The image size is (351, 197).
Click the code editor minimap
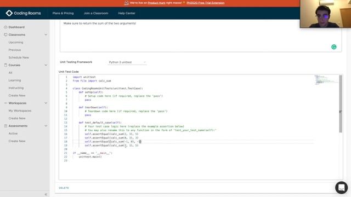tap(326, 80)
